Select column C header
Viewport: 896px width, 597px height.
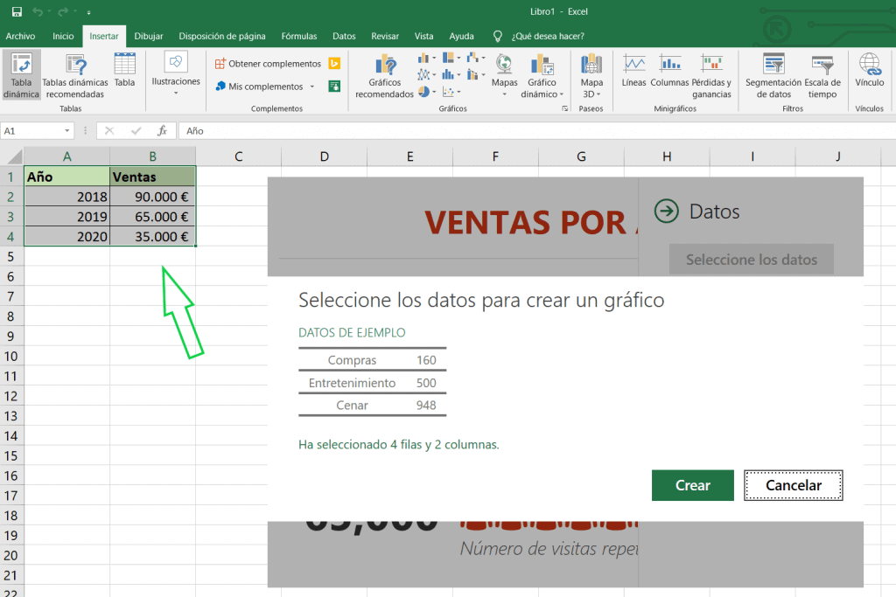[x=238, y=156]
